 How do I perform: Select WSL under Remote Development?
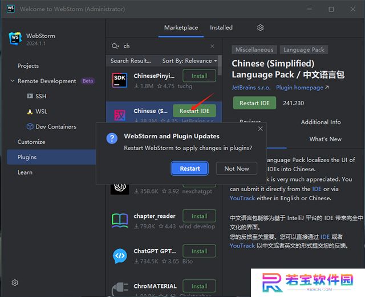[41, 112]
